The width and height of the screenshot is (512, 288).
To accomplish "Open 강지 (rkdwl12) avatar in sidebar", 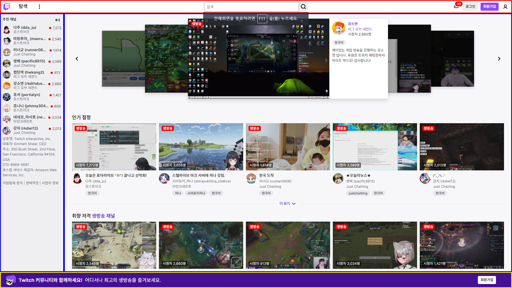I will pyautogui.click(x=7, y=130).
